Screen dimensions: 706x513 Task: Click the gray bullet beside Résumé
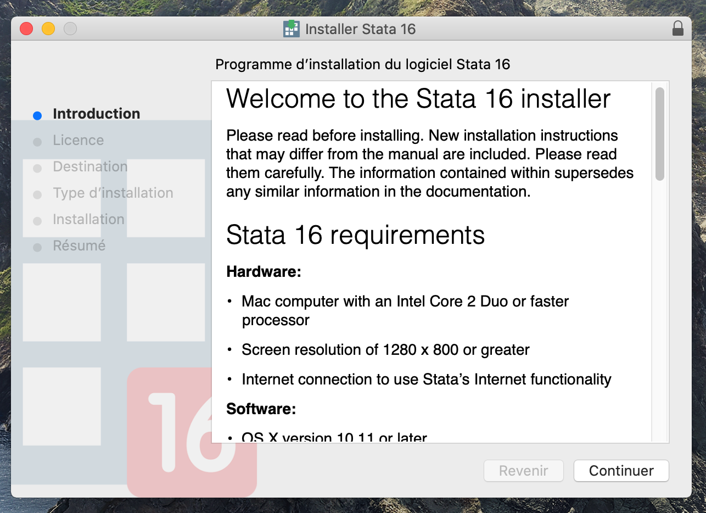pos(37,247)
